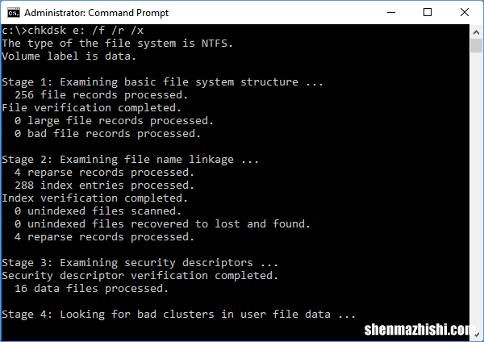Click the scrollbar up arrow
The height and width of the screenshot is (342, 484).
(476, 32)
